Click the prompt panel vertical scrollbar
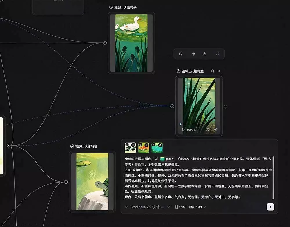This screenshot has width=290, height=227. (273, 178)
